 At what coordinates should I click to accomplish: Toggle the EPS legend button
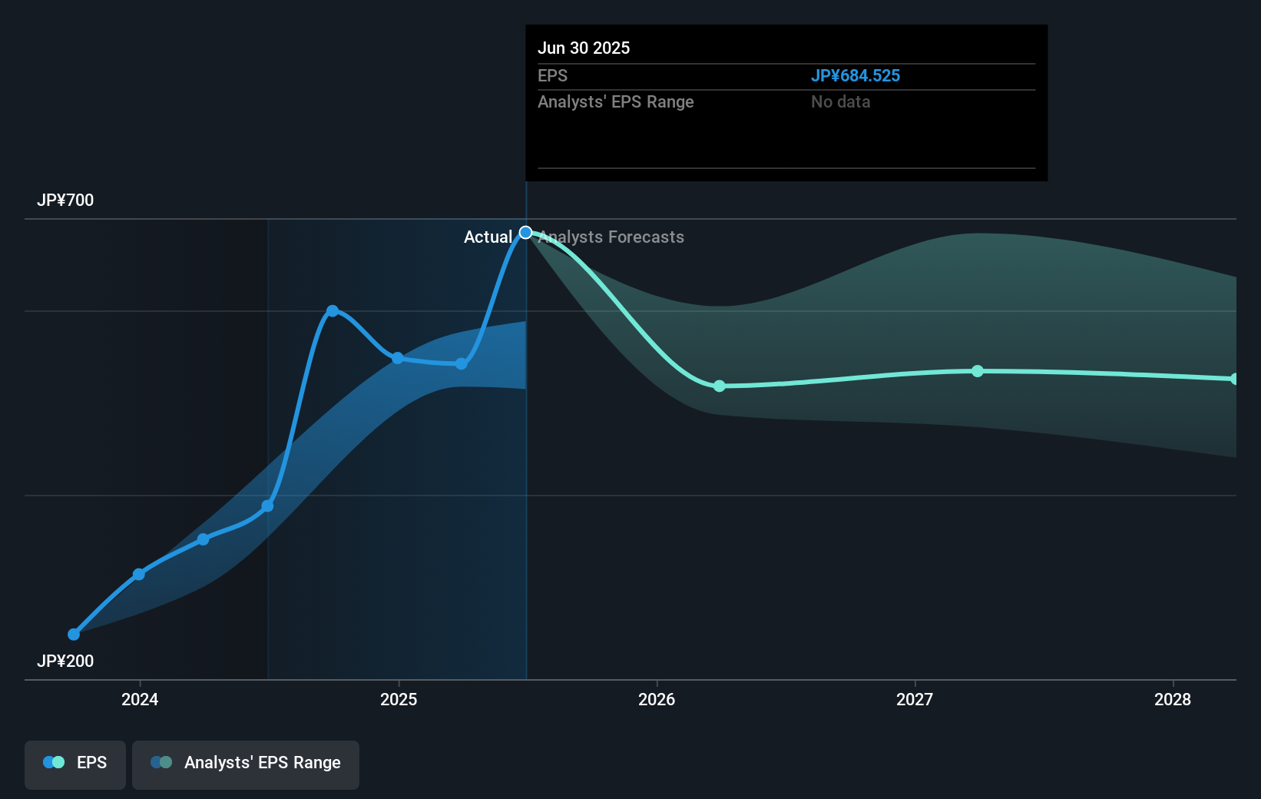click(75, 764)
